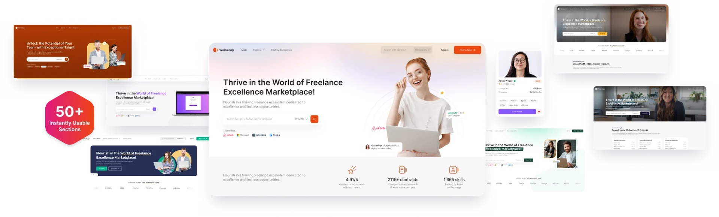This screenshot has width=719, height=217.
Task: Open the Freelancers dropdown in header search
Action: point(422,50)
